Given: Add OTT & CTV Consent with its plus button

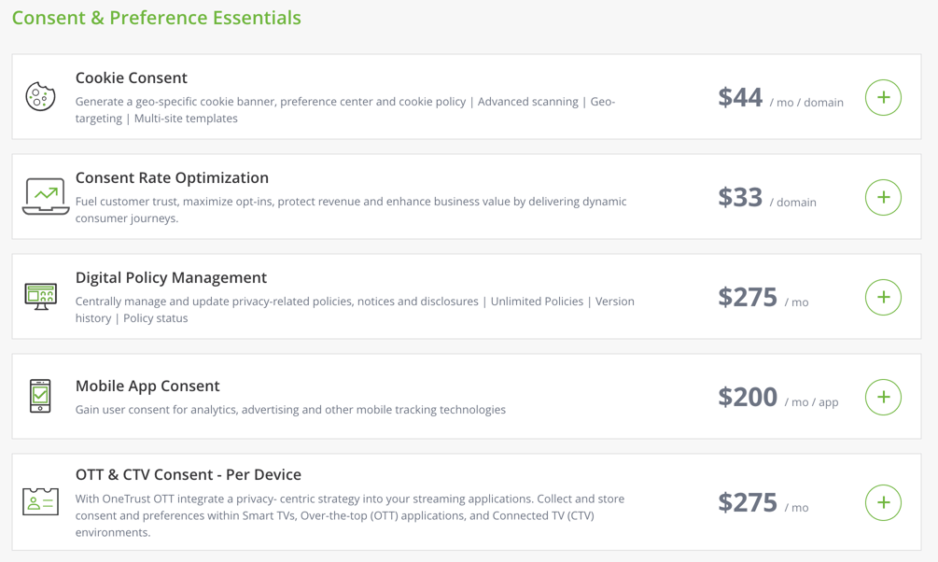Looking at the screenshot, I should pyautogui.click(x=883, y=502).
